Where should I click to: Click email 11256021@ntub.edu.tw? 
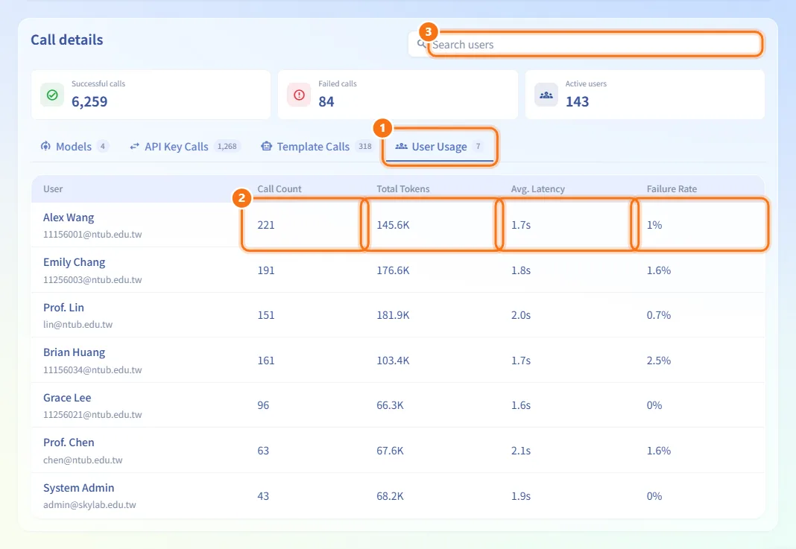click(92, 414)
